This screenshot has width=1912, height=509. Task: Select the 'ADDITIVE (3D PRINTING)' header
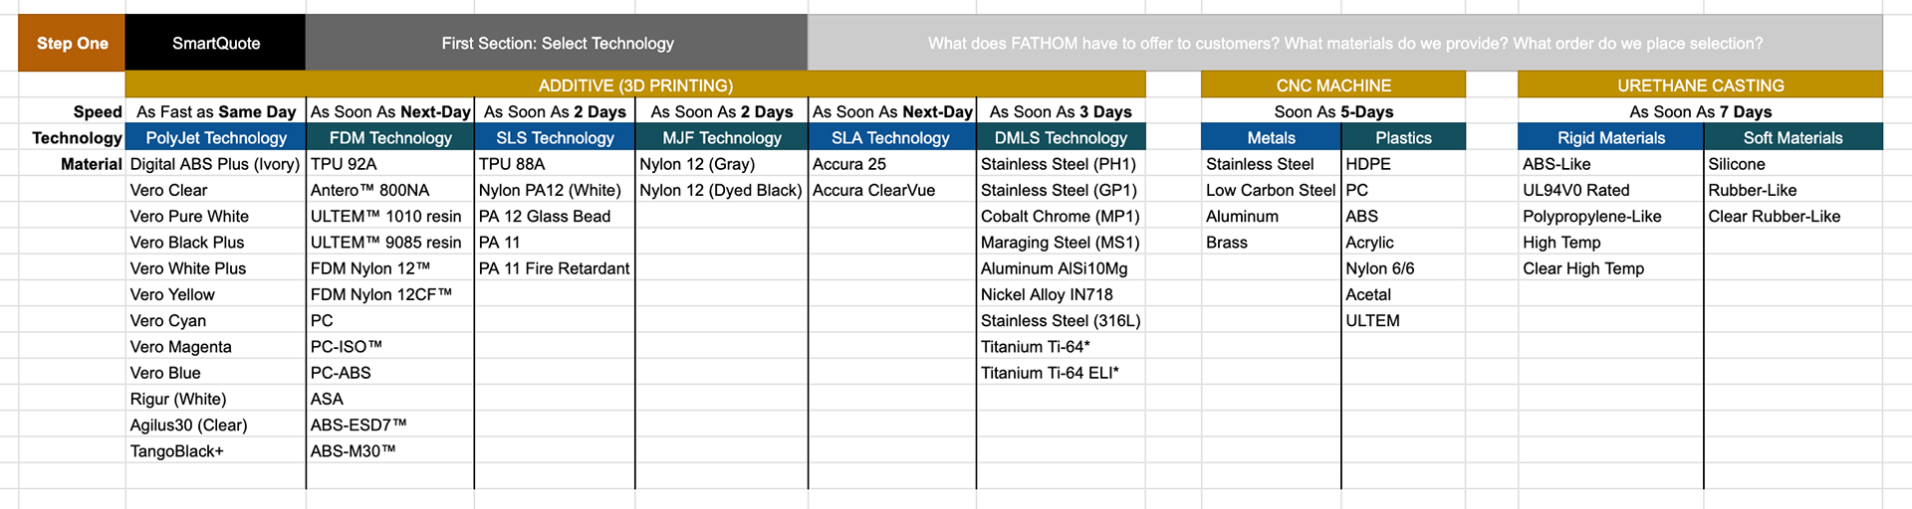click(635, 85)
